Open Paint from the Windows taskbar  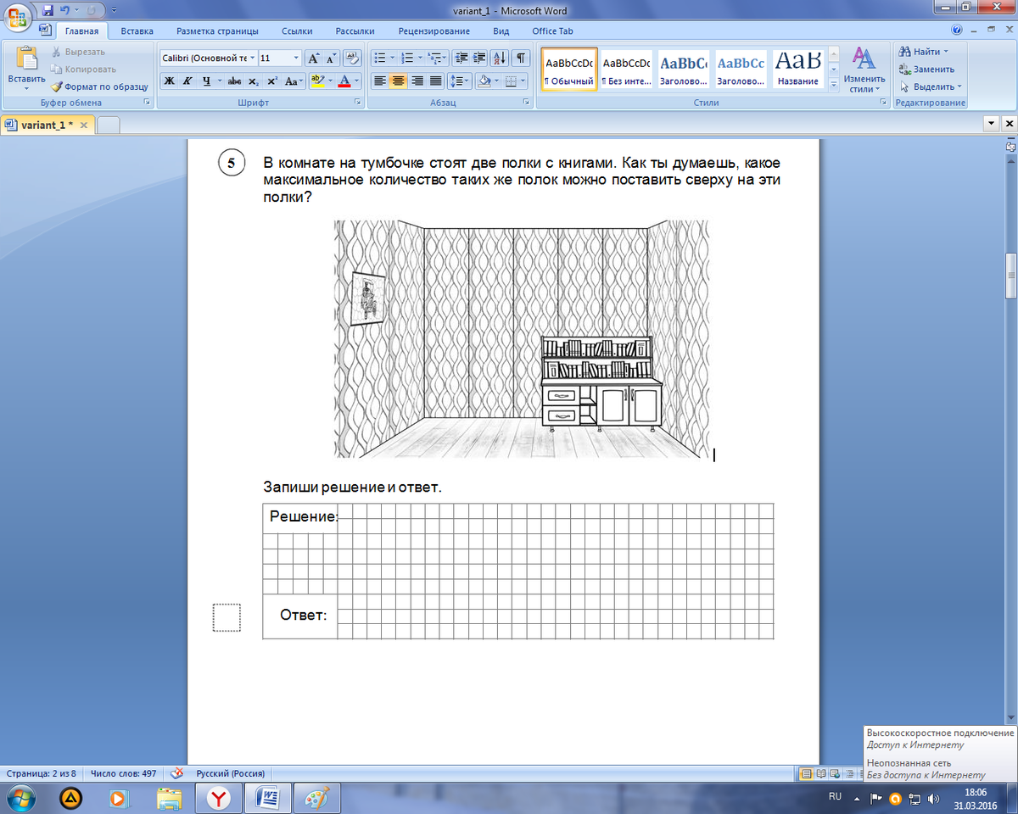316,798
